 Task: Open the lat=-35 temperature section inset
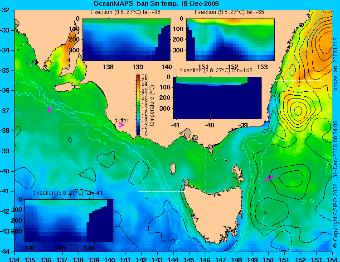coord(230,40)
